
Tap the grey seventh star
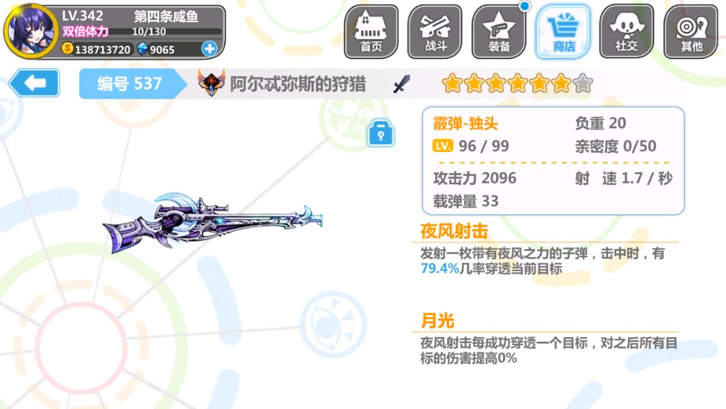coord(583,83)
